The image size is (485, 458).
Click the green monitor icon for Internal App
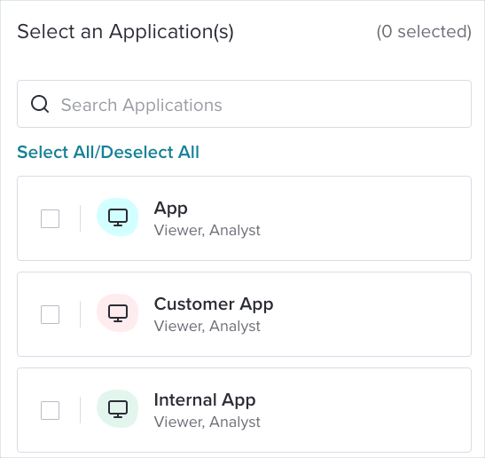point(118,409)
